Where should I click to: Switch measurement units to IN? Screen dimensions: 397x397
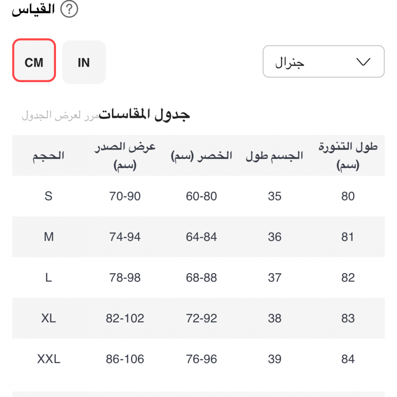tap(84, 62)
